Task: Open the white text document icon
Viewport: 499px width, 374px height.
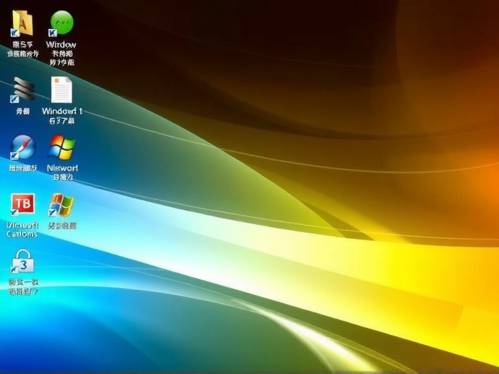Action: pyautogui.click(x=61, y=90)
